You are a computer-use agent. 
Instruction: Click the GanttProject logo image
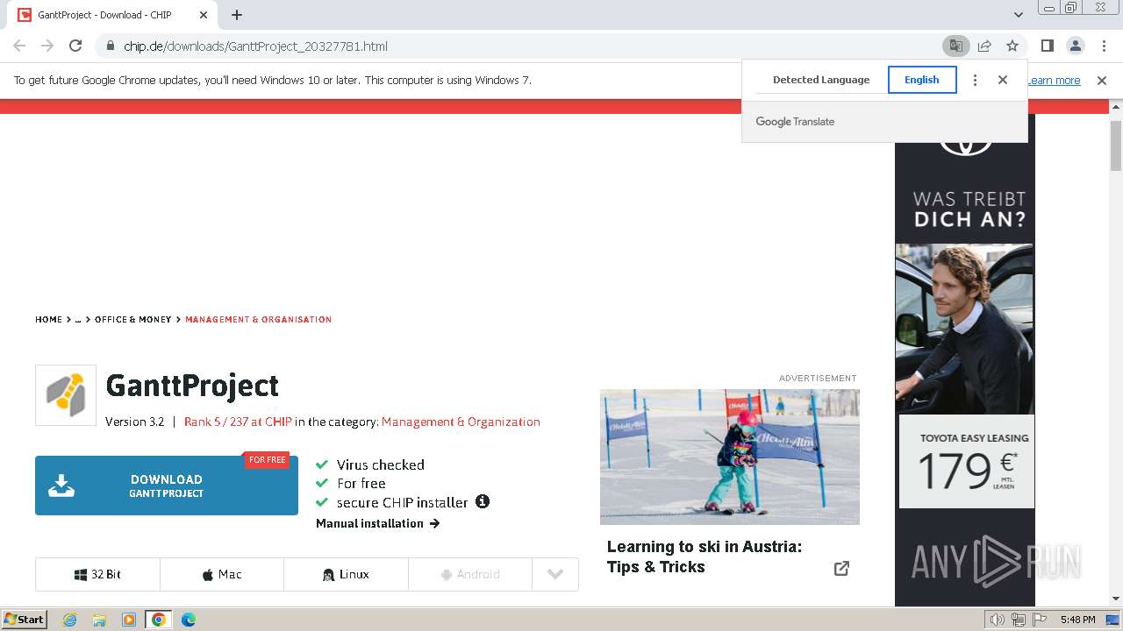point(66,395)
